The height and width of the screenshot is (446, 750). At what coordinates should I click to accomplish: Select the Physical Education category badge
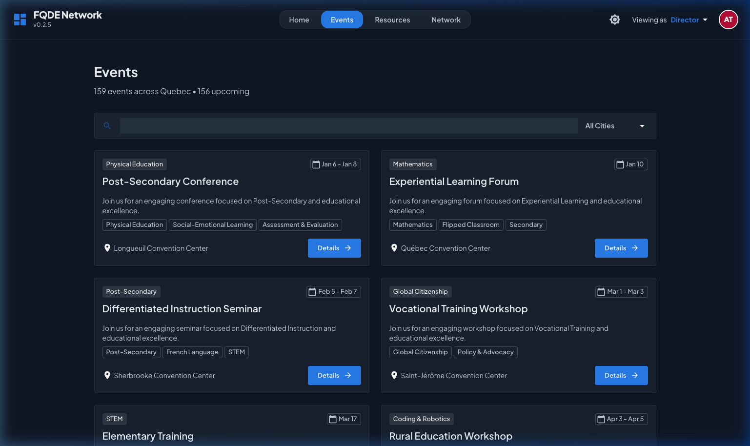(134, 164)
